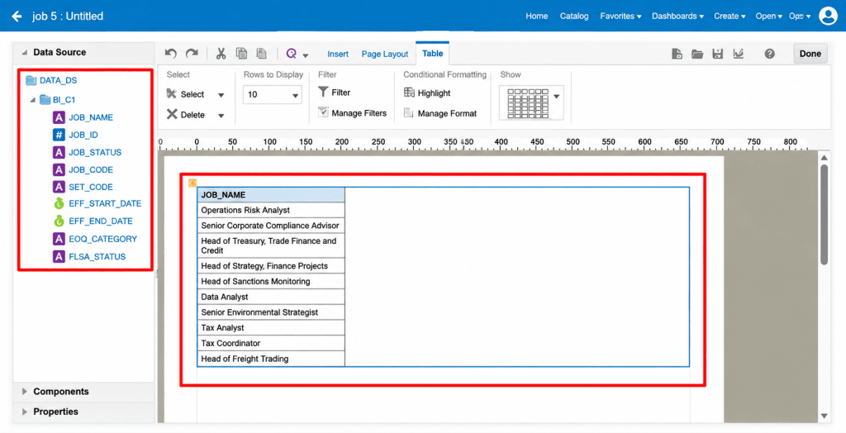Click the Data Analyst cell
This screenshot has width=846, height=433.
tap(271, 297)
